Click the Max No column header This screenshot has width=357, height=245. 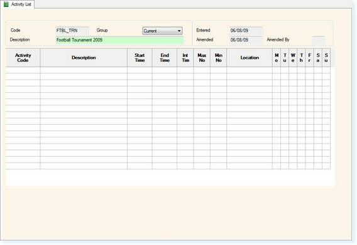coord(202,58)
